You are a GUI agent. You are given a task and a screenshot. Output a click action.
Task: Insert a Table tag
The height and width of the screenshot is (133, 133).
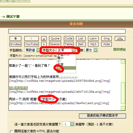coord(69,44)
